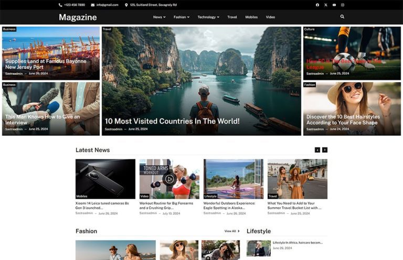Open the YouTube social icon
Image resolution: width=403 pixels, height=260 pixels.
(334, 5)
